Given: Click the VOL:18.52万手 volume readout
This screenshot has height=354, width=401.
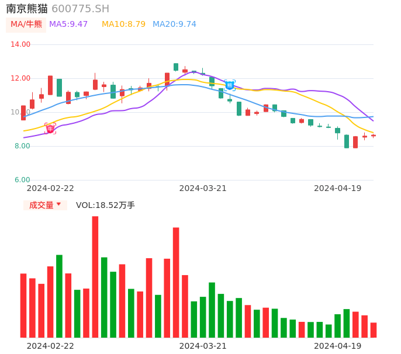Looking at the screenshot, I should click(x=105, y=205).
